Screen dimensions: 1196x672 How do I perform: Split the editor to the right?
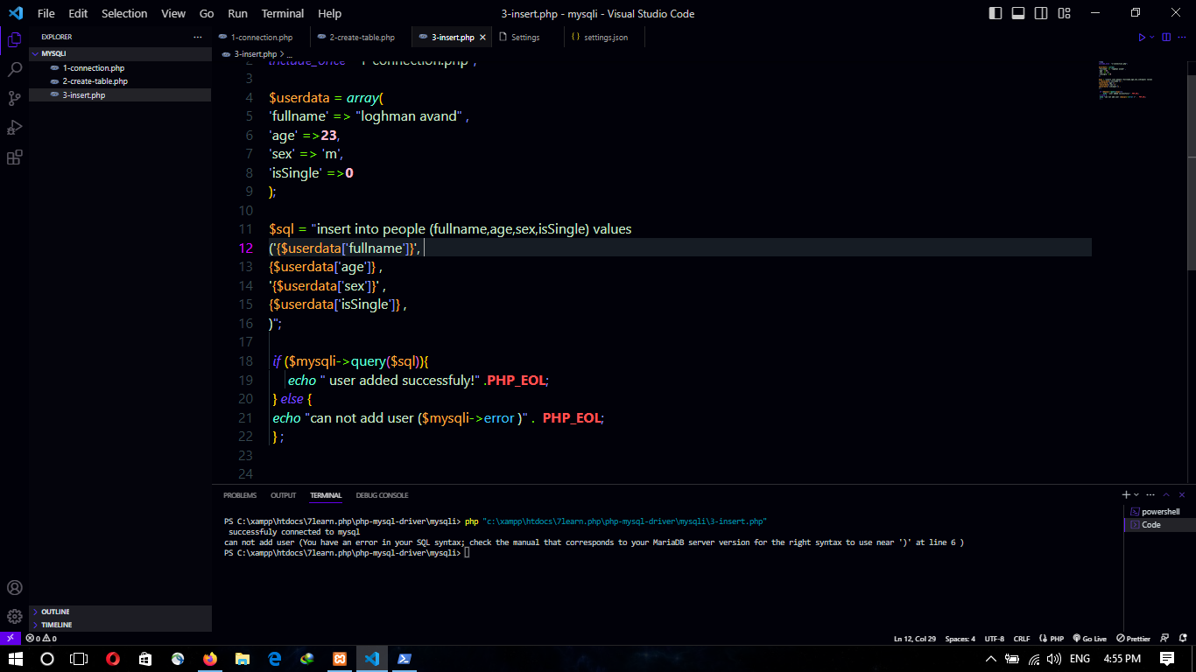[1165, 38]
